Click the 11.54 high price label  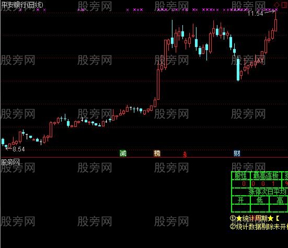coord(255,14)
